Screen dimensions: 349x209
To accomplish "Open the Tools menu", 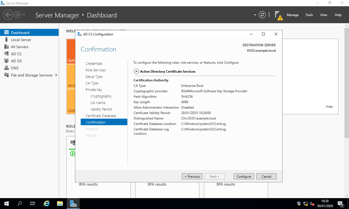I will (309, 15).
